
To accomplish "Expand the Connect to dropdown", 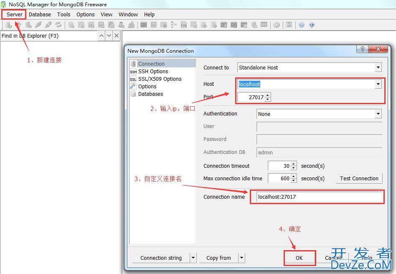I will pyautogui.click(x=378, y=67).
